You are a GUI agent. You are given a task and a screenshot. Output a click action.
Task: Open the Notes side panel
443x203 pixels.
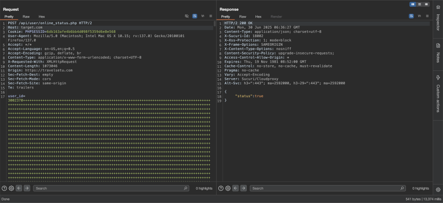[438, 53]
